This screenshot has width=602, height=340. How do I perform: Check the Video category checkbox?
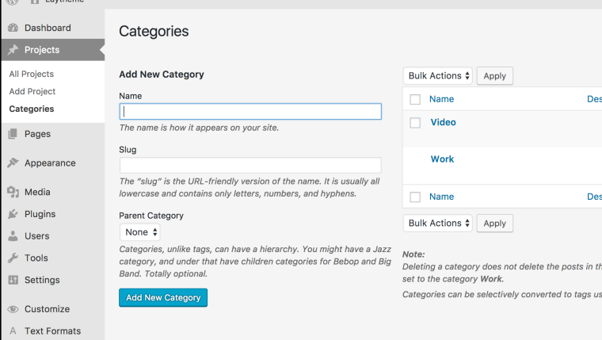coord(415,123)
